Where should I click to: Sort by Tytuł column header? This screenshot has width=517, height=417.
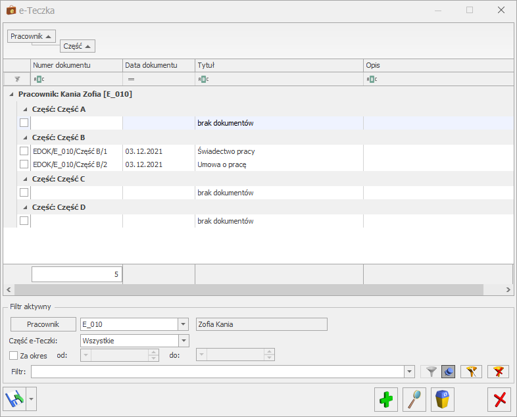(x=279, y=65)
